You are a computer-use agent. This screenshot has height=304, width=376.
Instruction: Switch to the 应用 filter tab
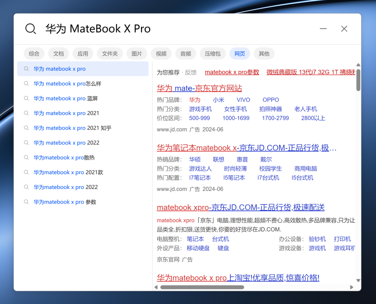(x=83, y=54)
